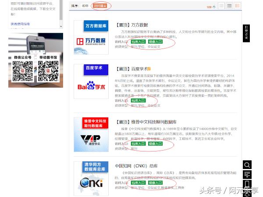The height and width of the screenshot is (197, 263).
Task: Click 包库入口 for 中国知网 CNKI
Action: (138, 183)
